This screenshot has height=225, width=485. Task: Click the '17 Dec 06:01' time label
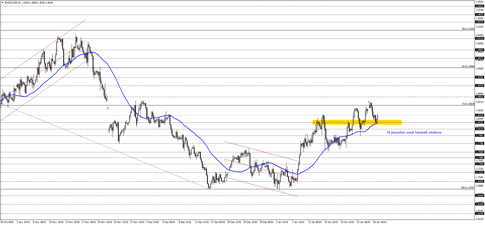[218, 222]
